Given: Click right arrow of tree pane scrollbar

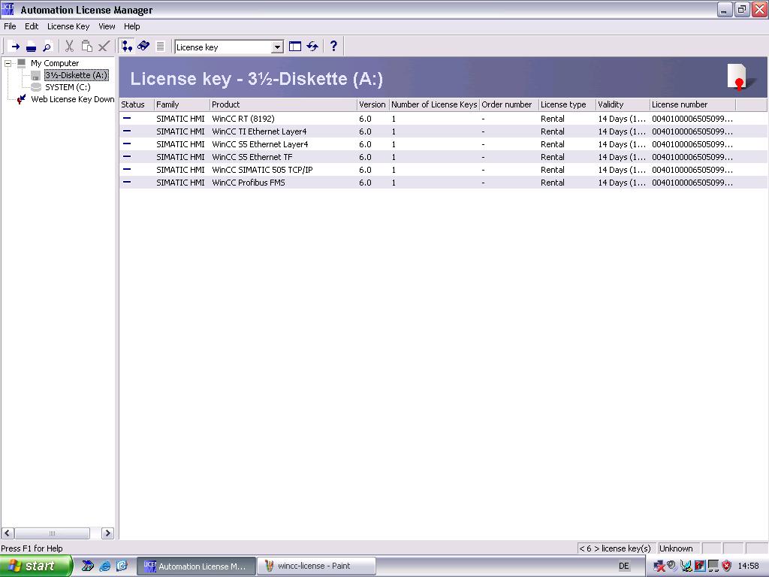Looking at the screenshot, I should click(x=107, y=533).
